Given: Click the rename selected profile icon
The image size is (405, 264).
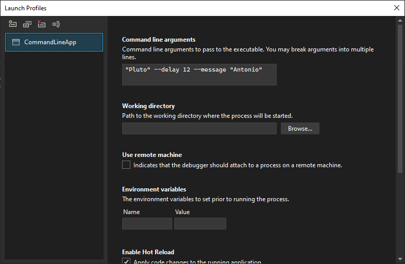Looking at the screenshot, I should pyautogui.click(x=56, y=24).
